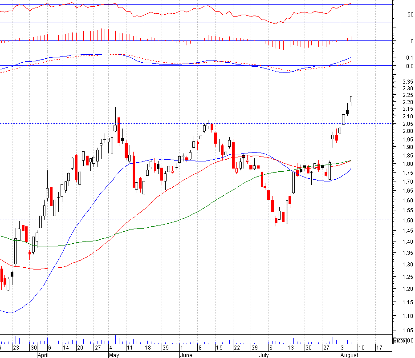Screen dimensions: 415x358
Task: Click the 1.75 price axis label
Action: 407,173
